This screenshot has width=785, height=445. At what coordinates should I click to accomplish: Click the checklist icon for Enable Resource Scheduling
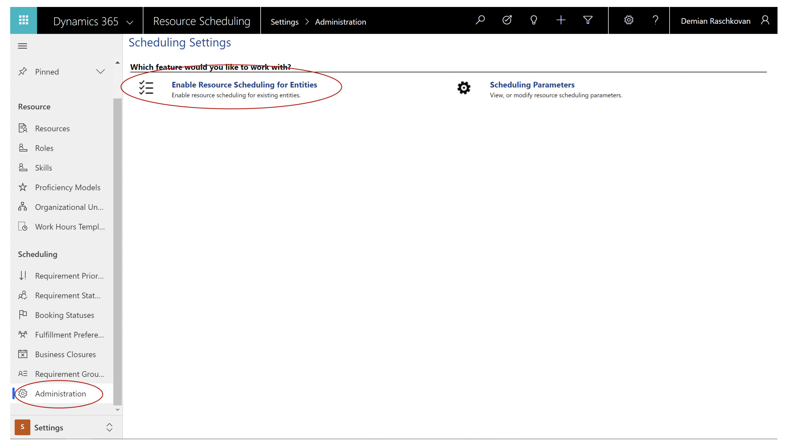coord(146,88)
